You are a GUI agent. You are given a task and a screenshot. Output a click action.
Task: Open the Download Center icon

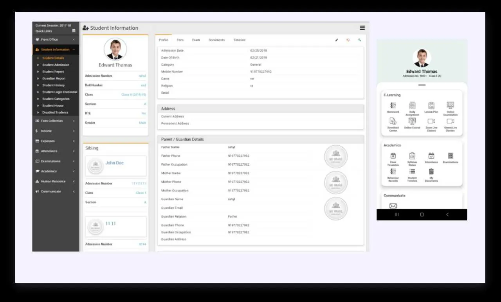tap(393, 125)
